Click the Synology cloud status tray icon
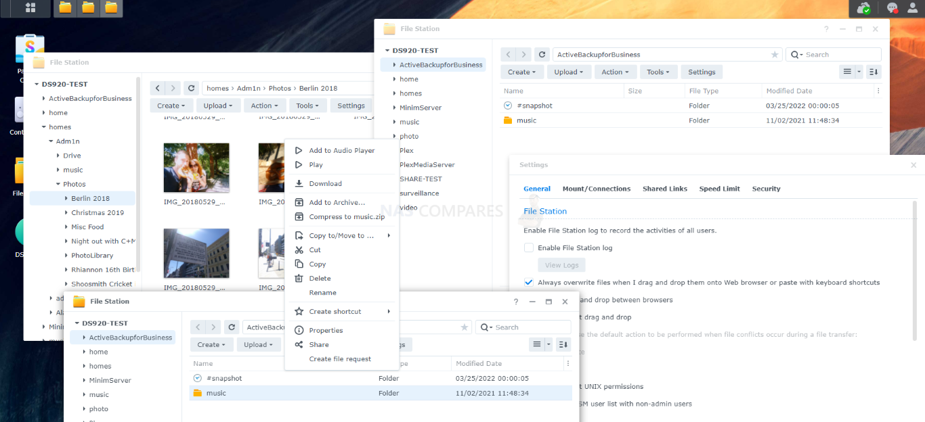This screenshot has height=422, width=925. click(863, 8)
